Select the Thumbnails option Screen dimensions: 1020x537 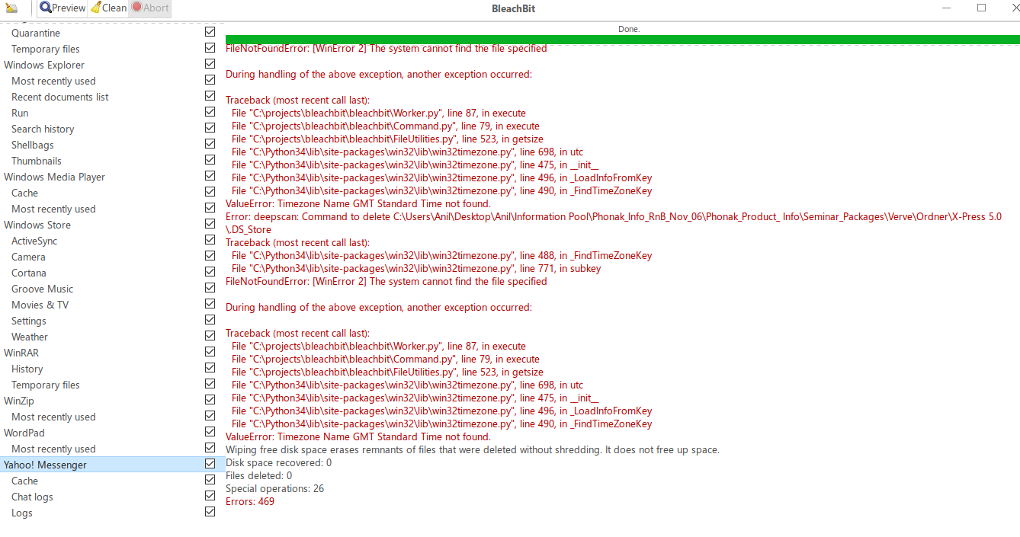37,161
